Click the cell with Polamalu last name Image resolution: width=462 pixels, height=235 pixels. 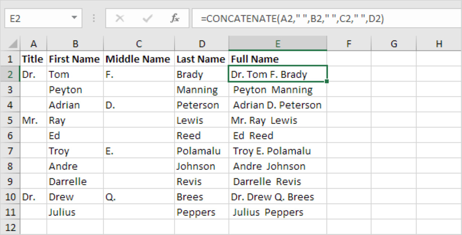[201, 151]
